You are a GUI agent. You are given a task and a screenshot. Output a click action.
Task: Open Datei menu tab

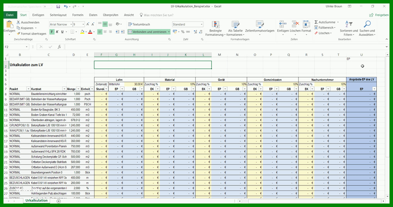10,15
